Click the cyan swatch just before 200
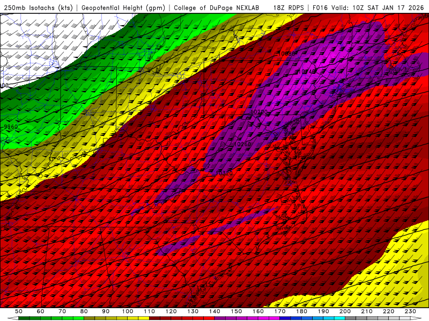The height and width of the screenshot is (321, 429). [x=340, y=318]
